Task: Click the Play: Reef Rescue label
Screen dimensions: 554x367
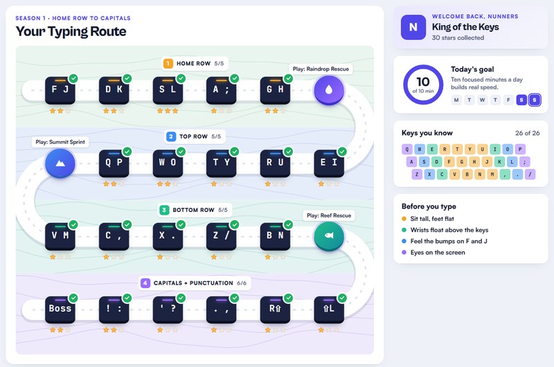Action: (329, 215)
